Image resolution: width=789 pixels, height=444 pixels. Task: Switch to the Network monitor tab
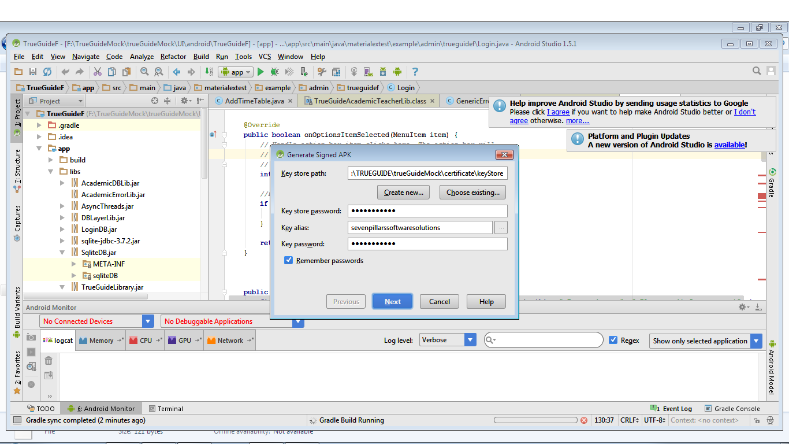coord(230,341)
